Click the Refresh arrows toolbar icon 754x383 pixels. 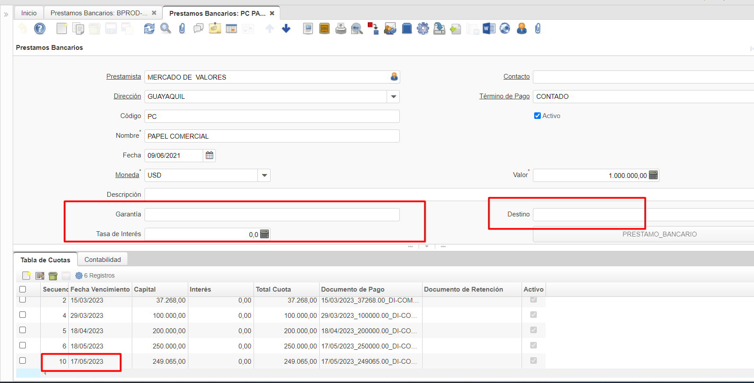[x=149, y=29]
